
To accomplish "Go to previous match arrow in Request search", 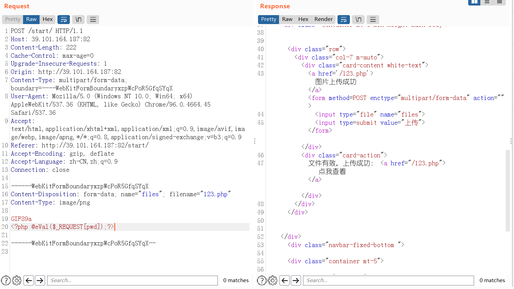I will (x=29, y=280).
